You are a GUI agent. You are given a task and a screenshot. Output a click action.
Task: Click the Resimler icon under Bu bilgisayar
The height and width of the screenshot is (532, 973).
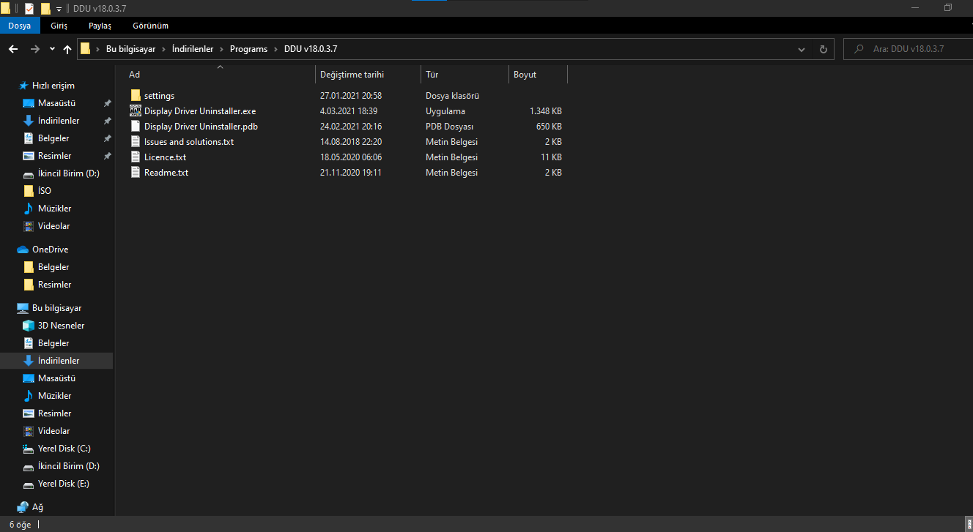coord(29,413)
